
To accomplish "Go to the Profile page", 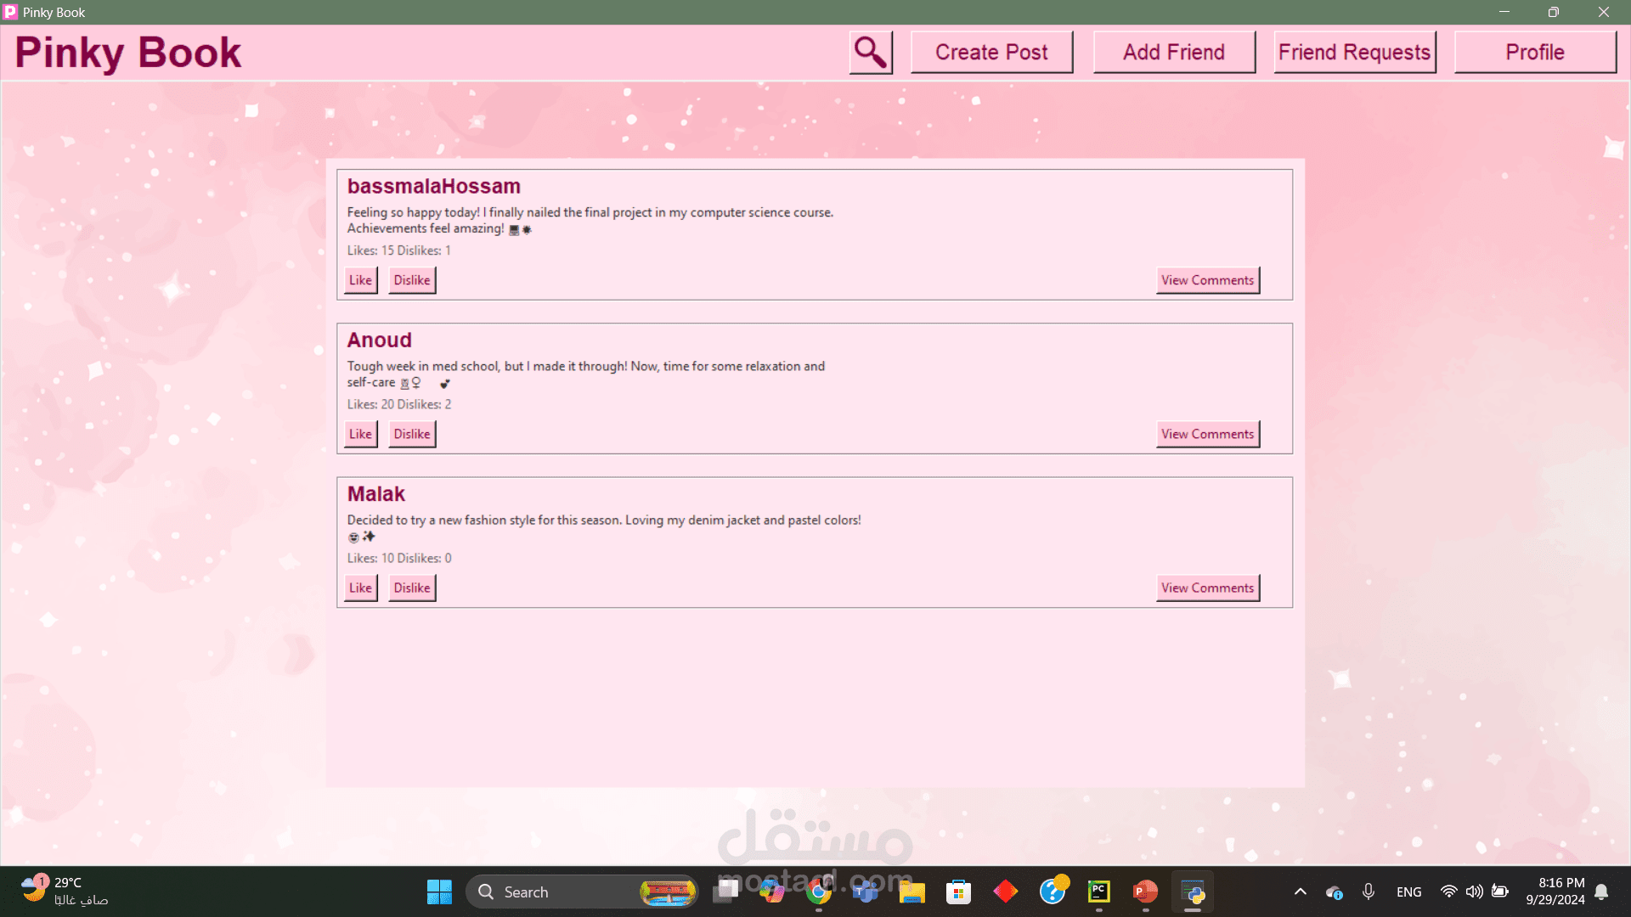I will tap(1534, 53).
